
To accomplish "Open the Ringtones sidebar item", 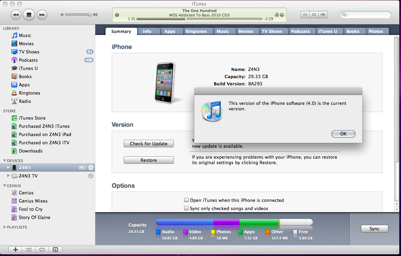I will click(x=29, y=93).
